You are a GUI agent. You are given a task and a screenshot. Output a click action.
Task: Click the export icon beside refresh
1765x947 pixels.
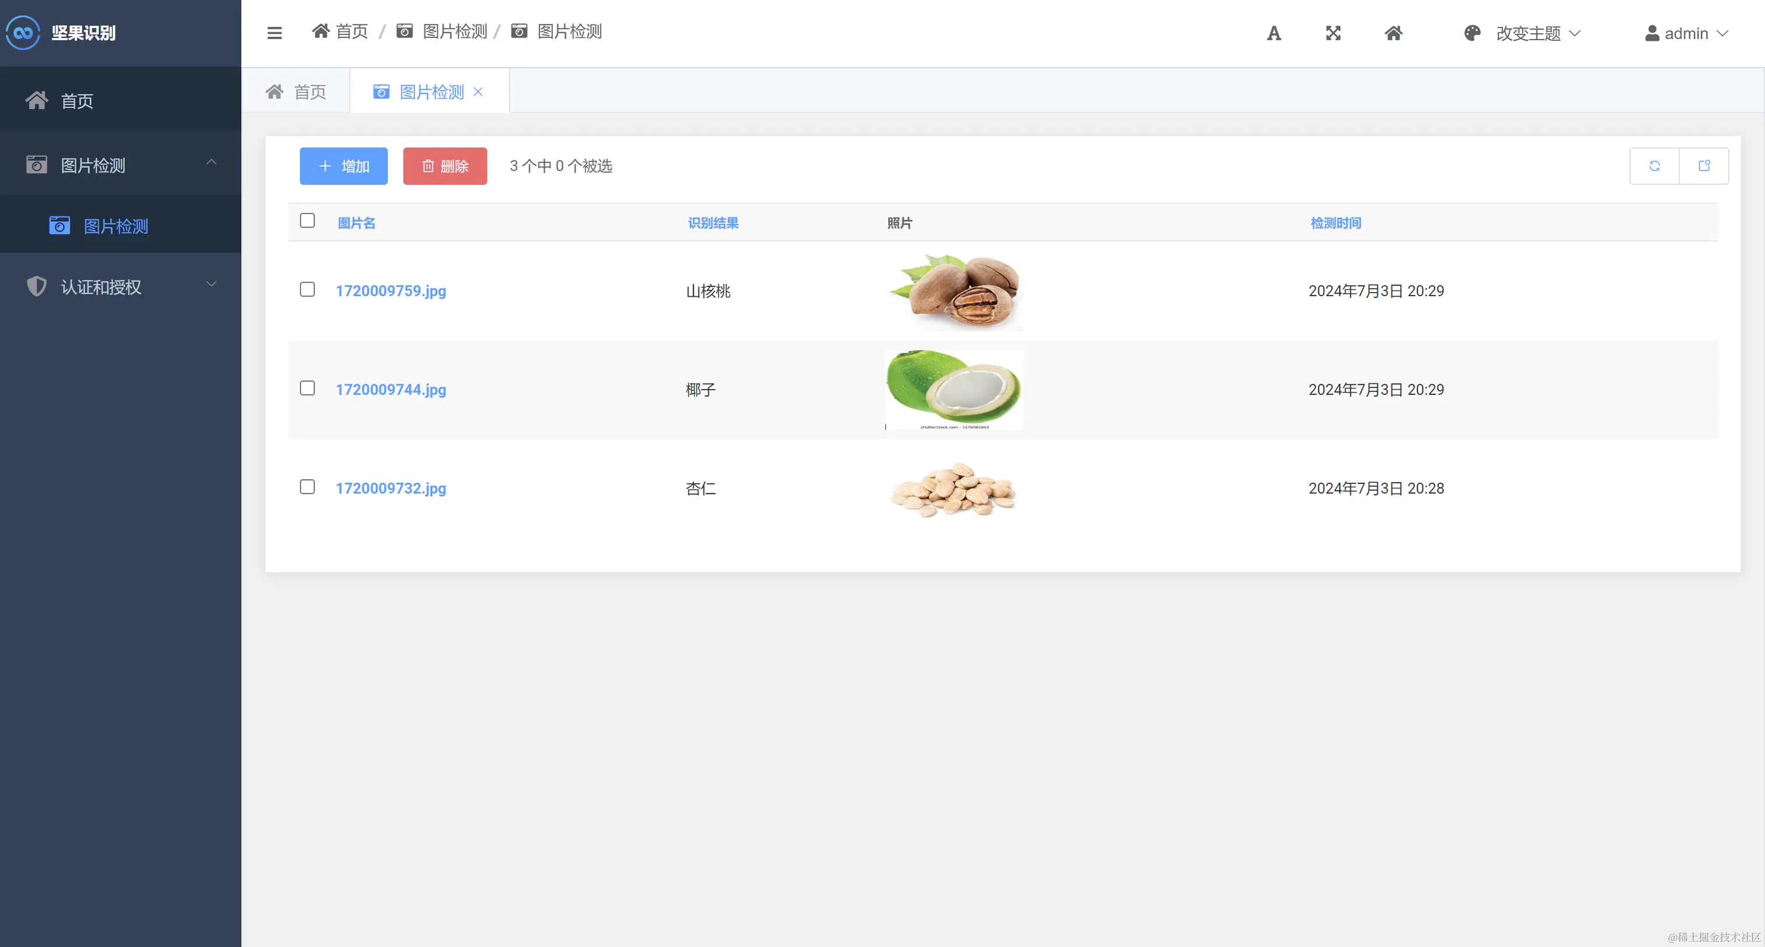tap(1704, 166)
